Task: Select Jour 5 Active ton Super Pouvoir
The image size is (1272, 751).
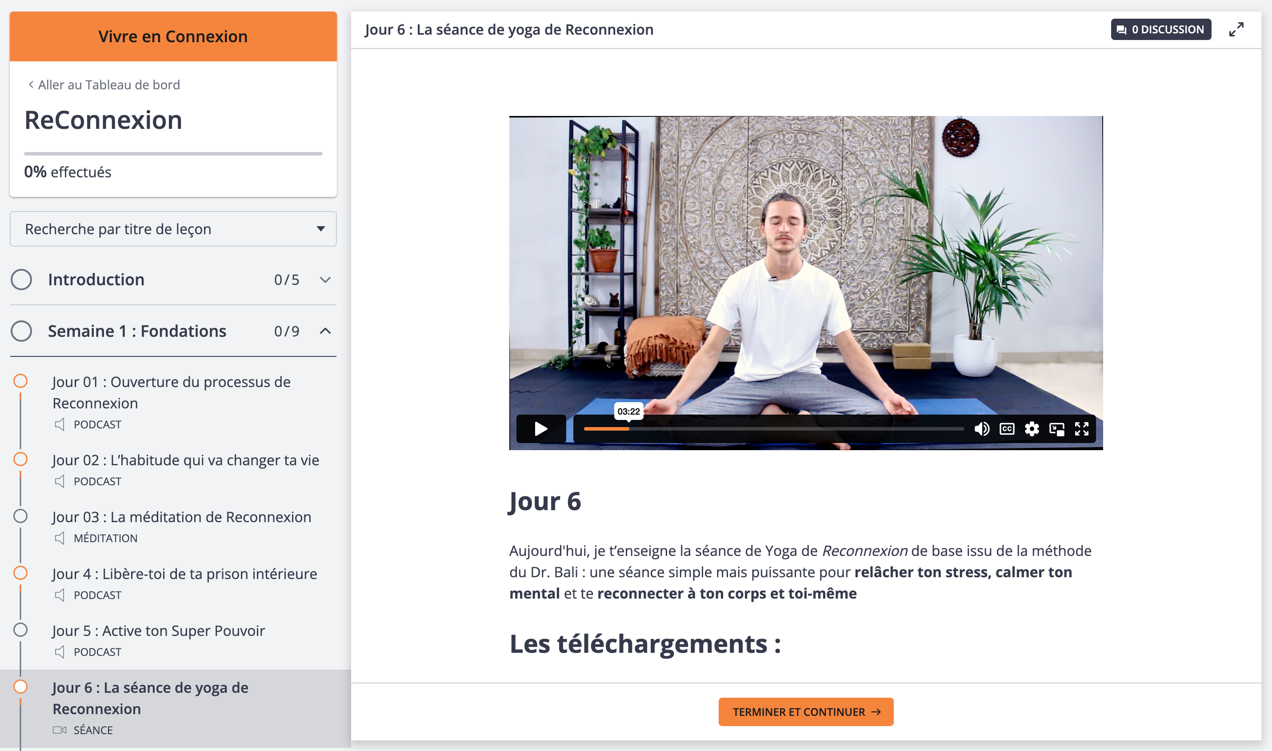Action: (x=158, y=631)
